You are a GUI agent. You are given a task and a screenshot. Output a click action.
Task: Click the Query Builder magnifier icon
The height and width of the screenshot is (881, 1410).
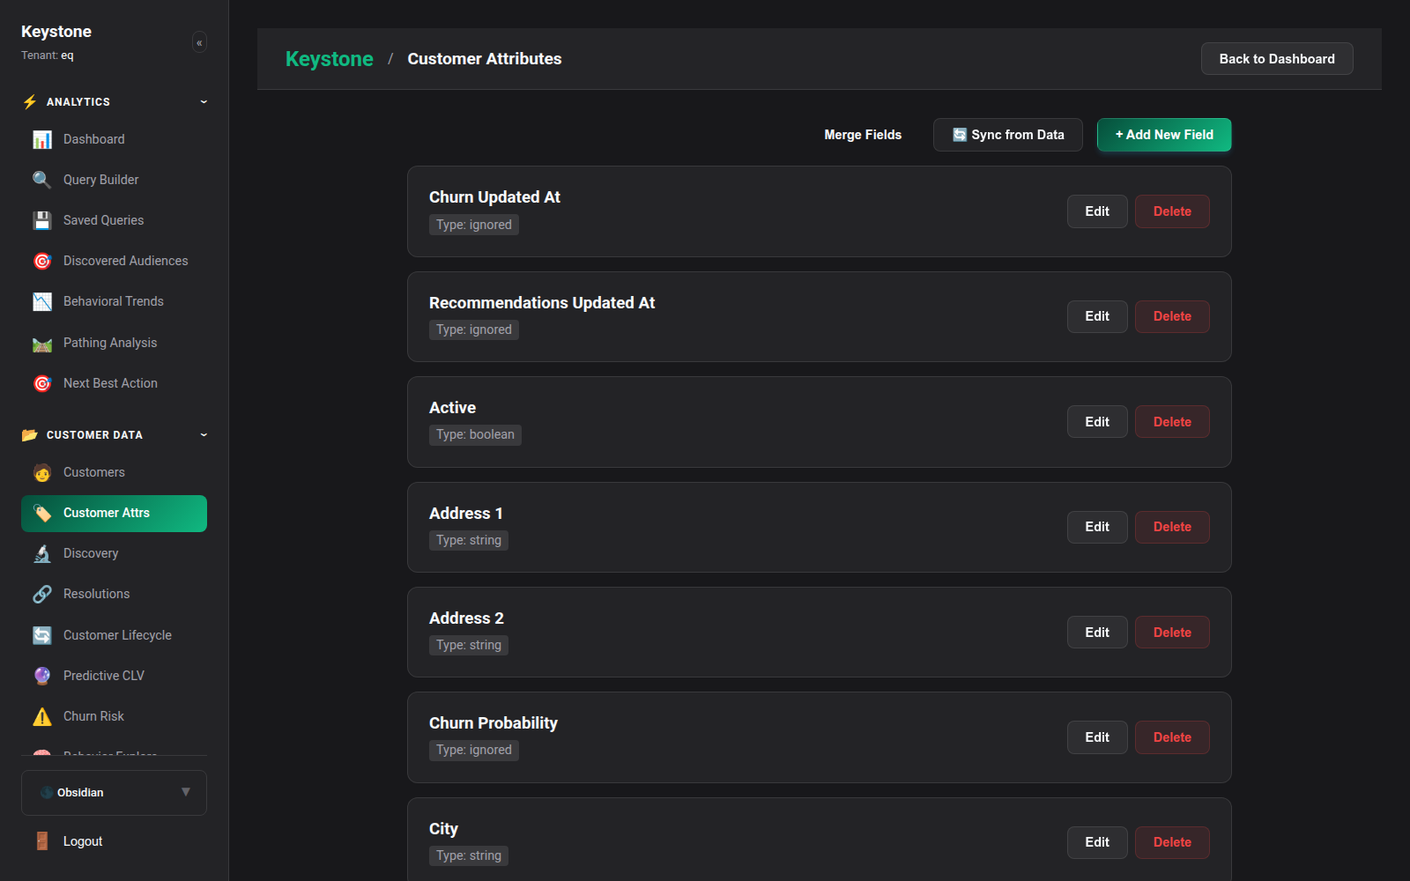(x=42, y=180)
